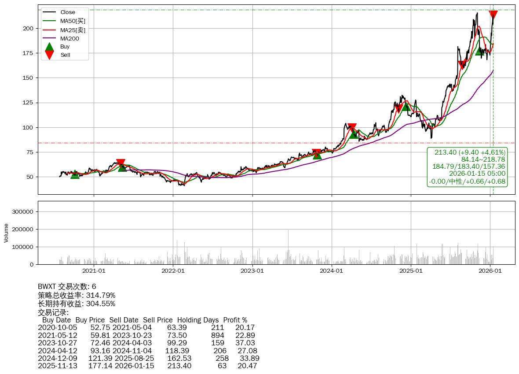Click the Profit % column header
The width and height of the screenshot is (519, 374).
click(235, 320)
